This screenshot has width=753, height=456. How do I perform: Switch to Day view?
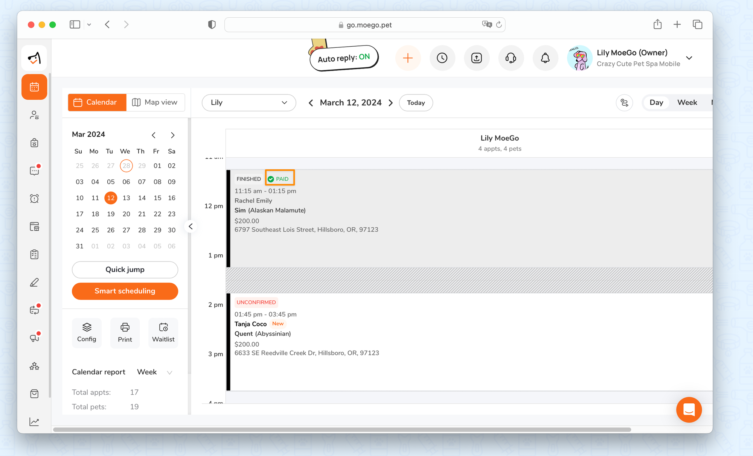point(656,103)
